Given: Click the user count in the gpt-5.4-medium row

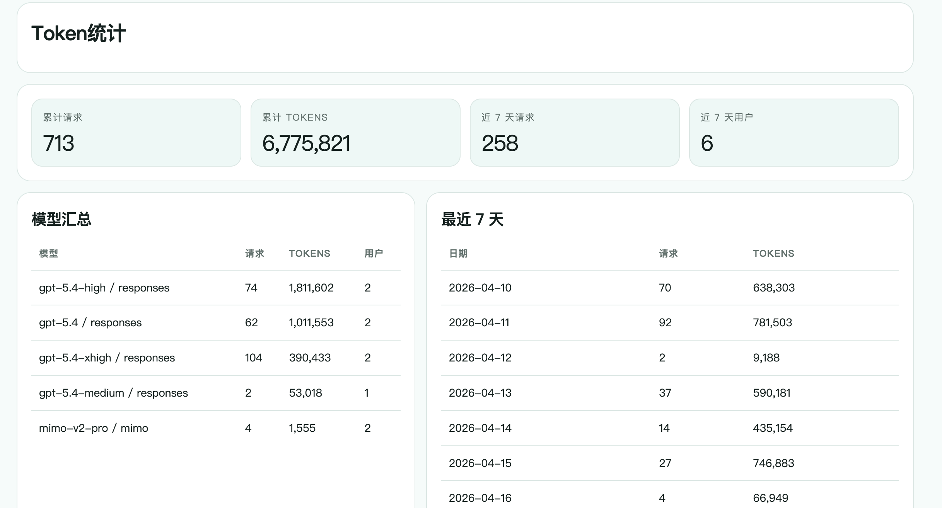Looking at the screenshot, I should (x=366, y=393).
